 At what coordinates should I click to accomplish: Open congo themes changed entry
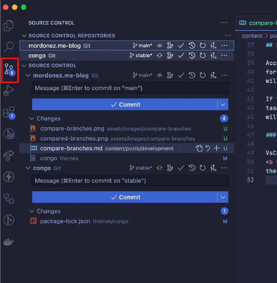[x=127, y=158]
